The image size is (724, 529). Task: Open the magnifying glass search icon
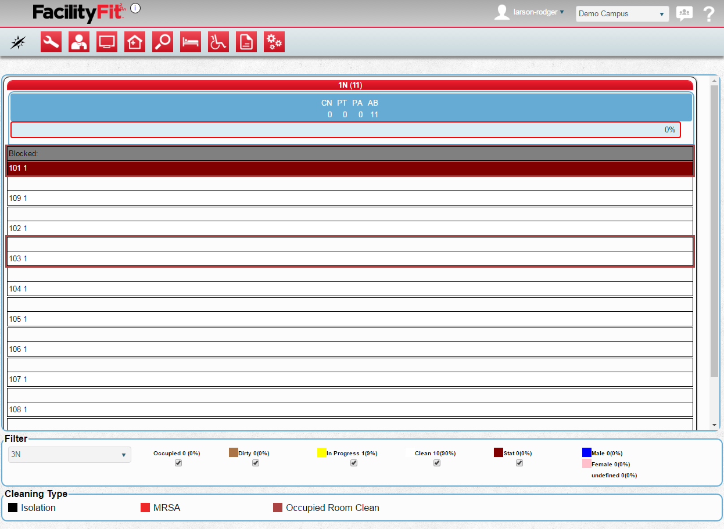(163, 42)
